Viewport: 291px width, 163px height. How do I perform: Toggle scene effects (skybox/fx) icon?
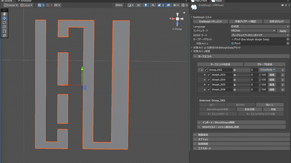160,5
